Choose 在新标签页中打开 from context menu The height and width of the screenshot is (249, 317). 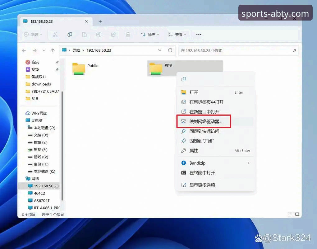(215, 102)
